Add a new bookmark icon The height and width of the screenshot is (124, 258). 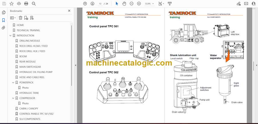click(26, 18)
